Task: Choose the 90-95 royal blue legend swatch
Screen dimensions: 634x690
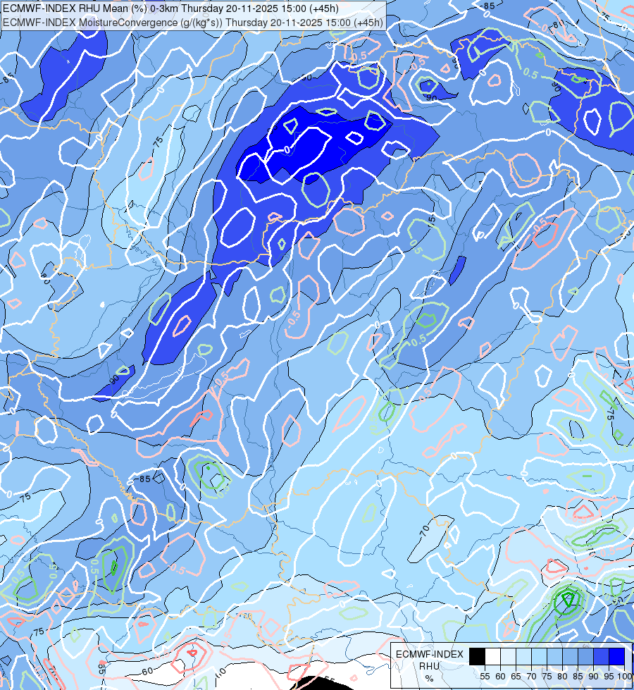Action: click(601, 657)
